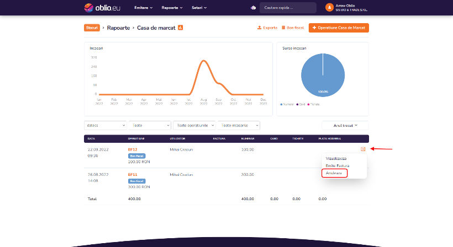Image resolution: width=453 pixels, height=247 pixels.
Task: Focus the Cautare rapida search field
Action: pos(288,8)
